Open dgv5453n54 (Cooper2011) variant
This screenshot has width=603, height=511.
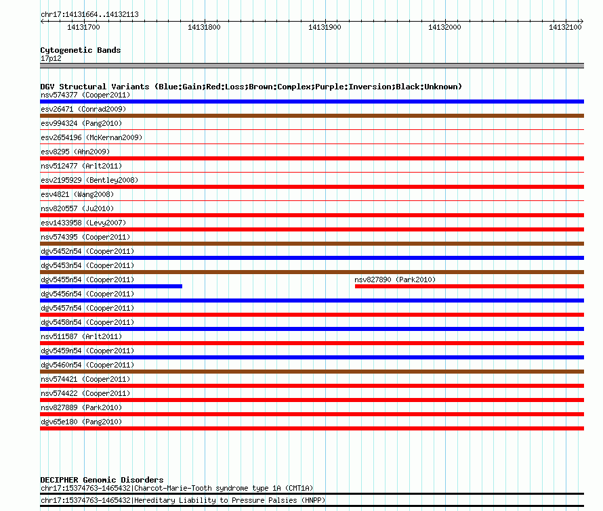point(87,265)
